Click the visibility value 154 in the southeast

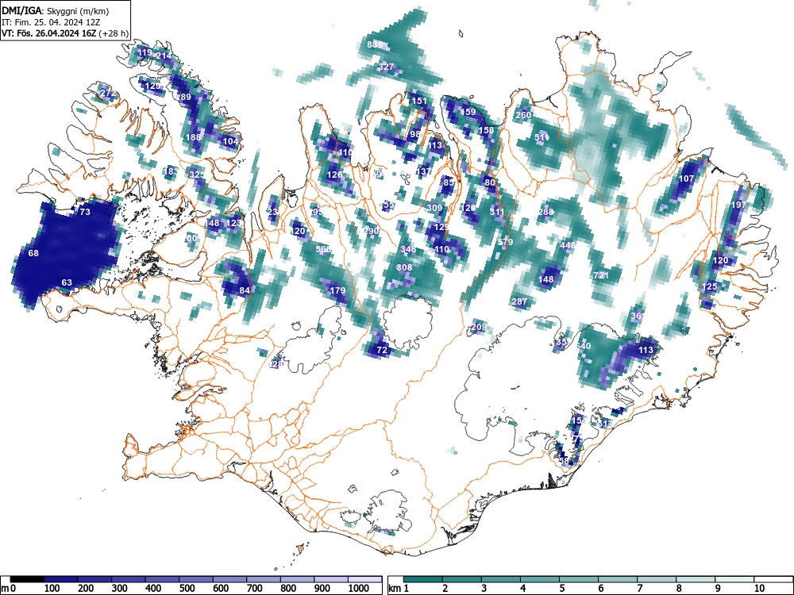[x=578, y=421]
